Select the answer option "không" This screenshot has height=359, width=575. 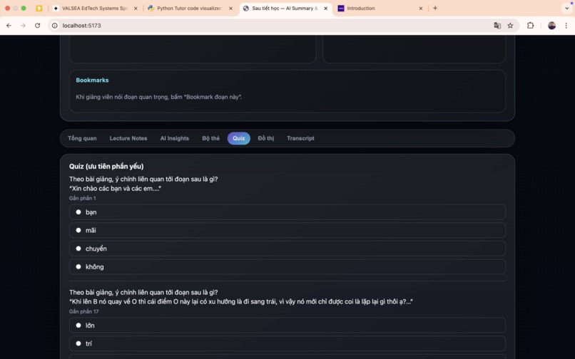tap(287, 267)
